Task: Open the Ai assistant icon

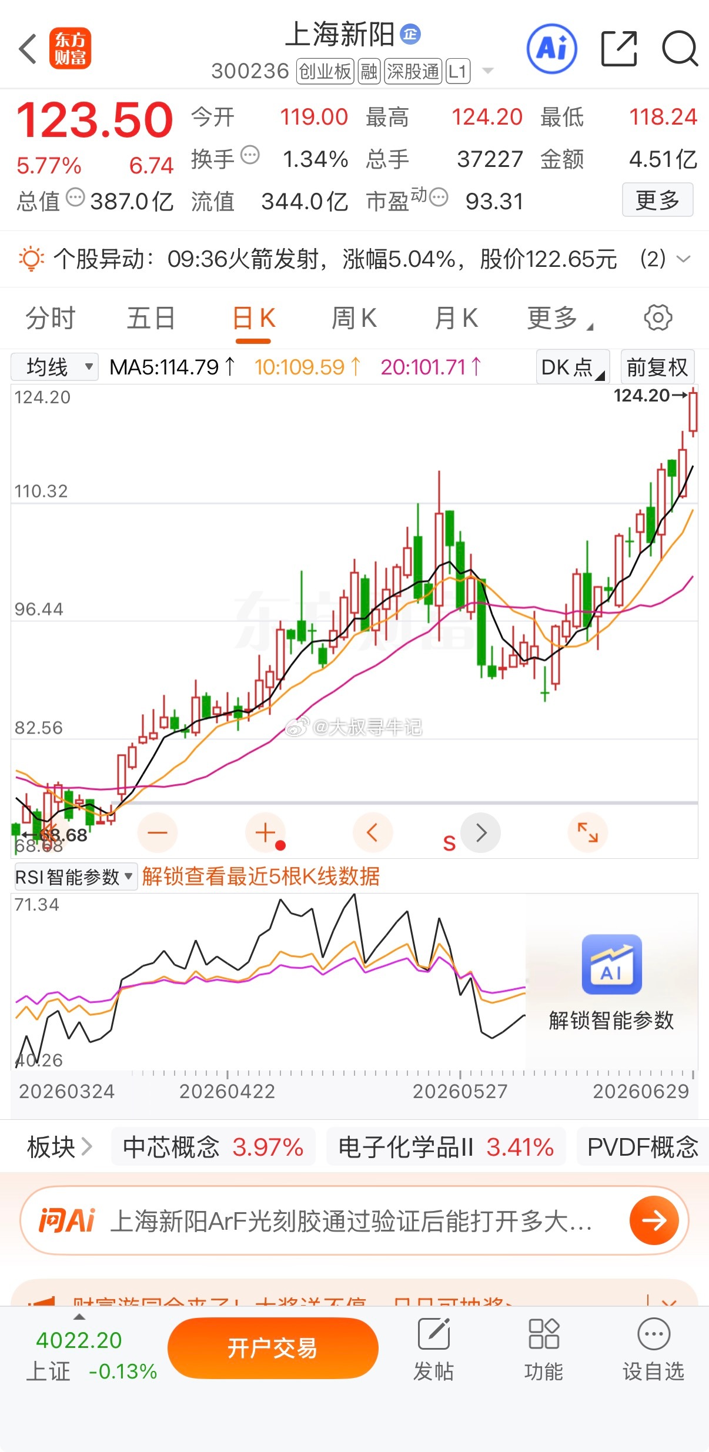Action: 551,49
